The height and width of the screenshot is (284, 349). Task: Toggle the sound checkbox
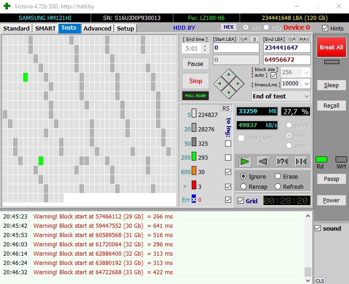pyautogui.click(x=317, y=228)
